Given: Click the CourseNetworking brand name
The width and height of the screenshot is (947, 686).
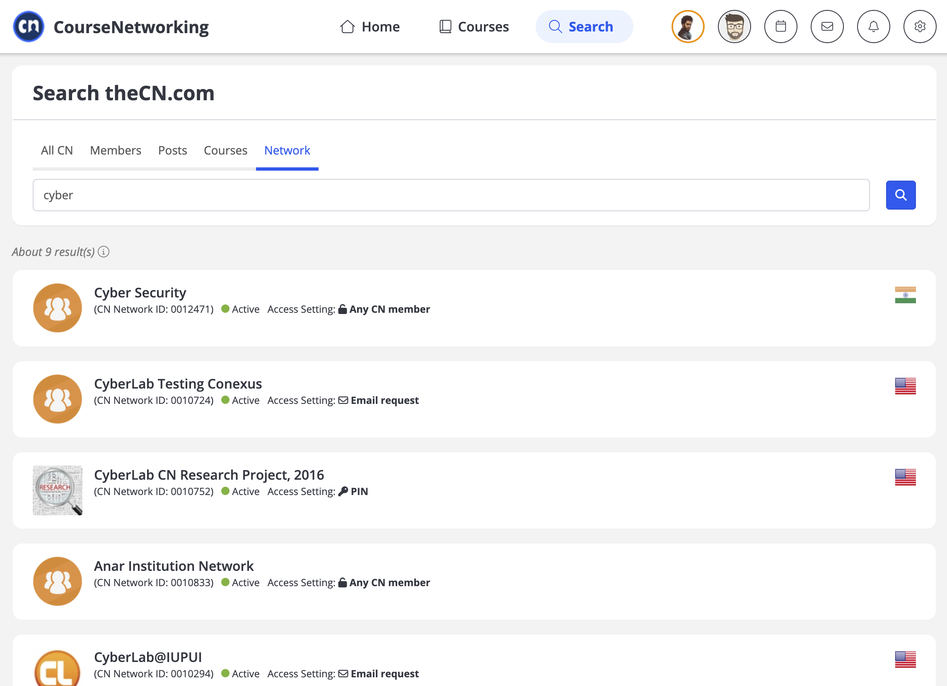Looking at the screenshot, I should tap(131, 27).
